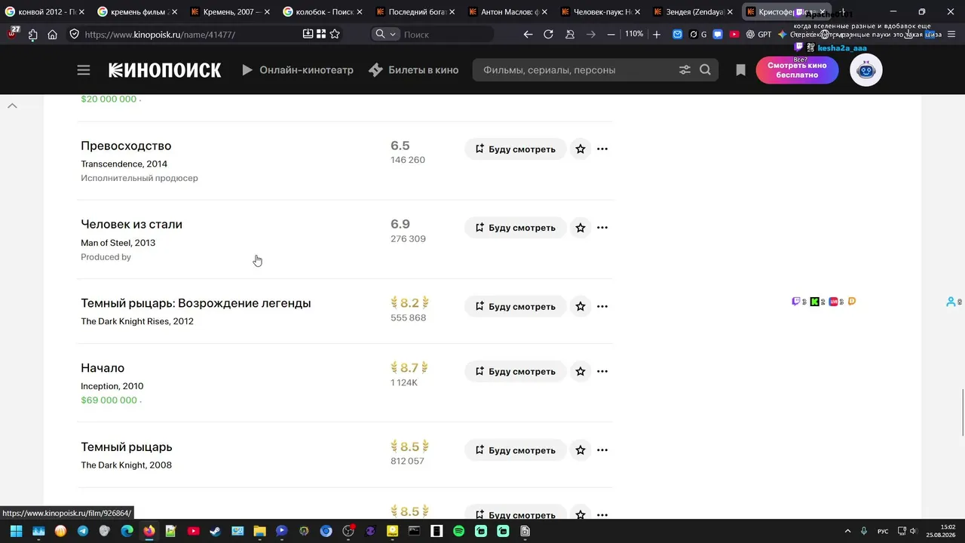Switch to the конвой 2012 tab

point(44,12)
